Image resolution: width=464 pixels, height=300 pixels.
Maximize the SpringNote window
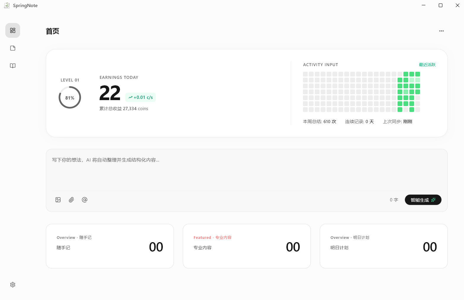point(440,5)
